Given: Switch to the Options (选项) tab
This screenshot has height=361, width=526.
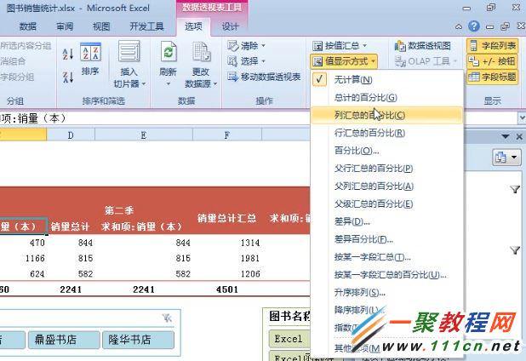Looking at the screenshot, I should (x=193, y=26).
